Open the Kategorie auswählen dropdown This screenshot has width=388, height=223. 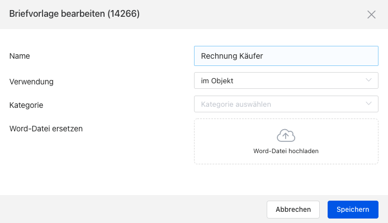coord(286,104)
